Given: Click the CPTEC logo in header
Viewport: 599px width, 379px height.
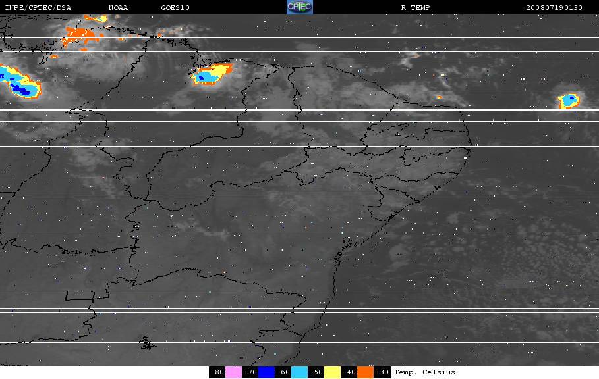Looking at the screenshot, I should pos(299,7).
